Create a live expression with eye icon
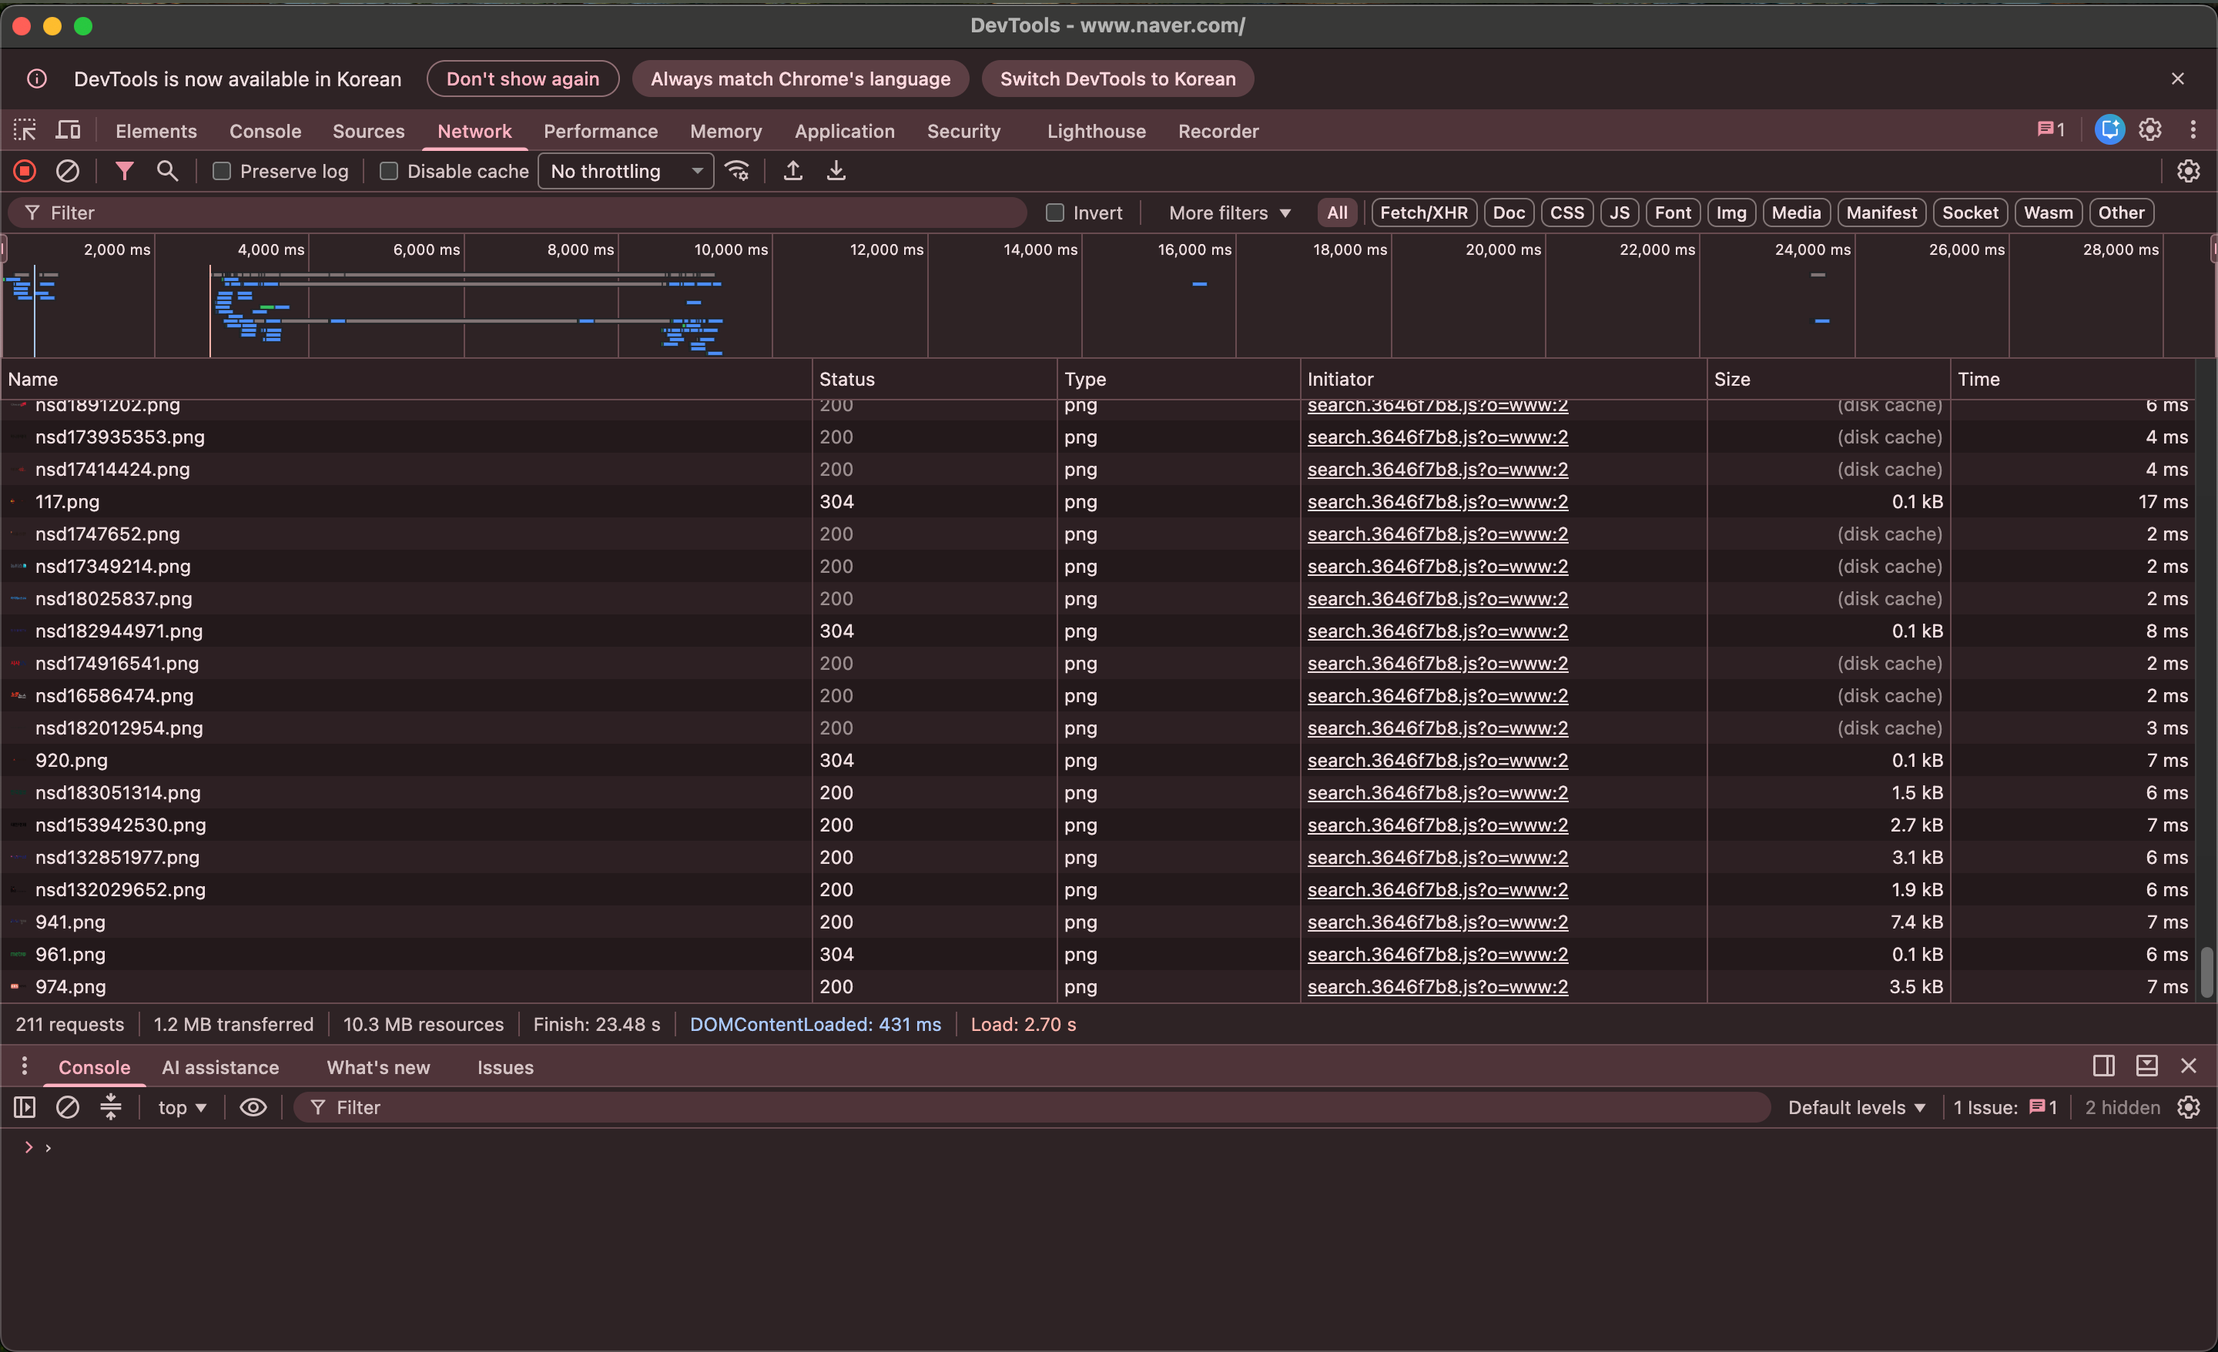 pos(253,1107)
